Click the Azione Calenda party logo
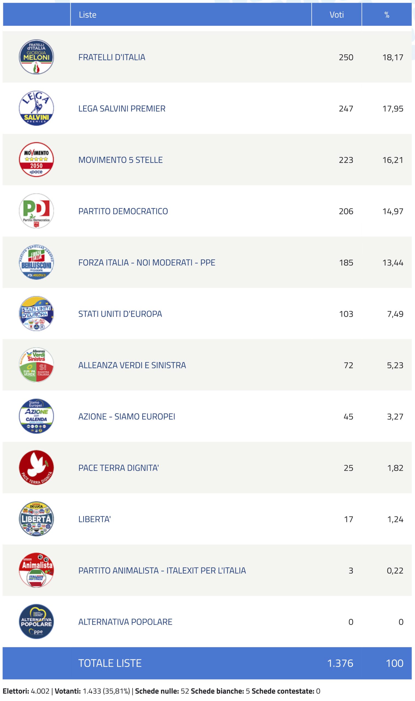Viewport: 415px width, 701px height. tap(36, 416)
